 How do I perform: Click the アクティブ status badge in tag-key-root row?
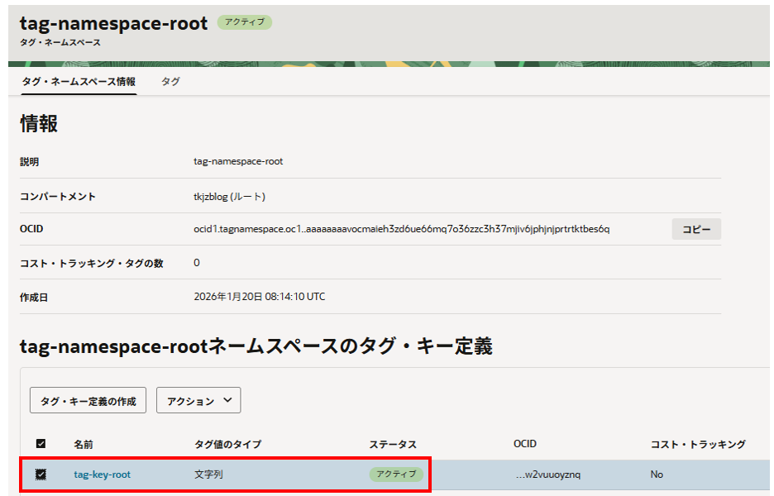[x=396, y=475]
